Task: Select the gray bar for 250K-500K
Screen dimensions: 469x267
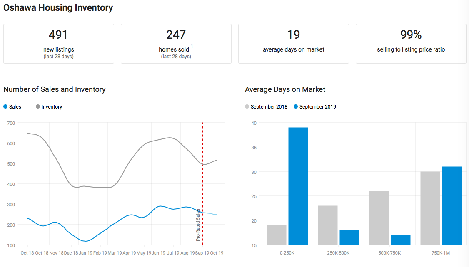Action: [x=328, y=225]
